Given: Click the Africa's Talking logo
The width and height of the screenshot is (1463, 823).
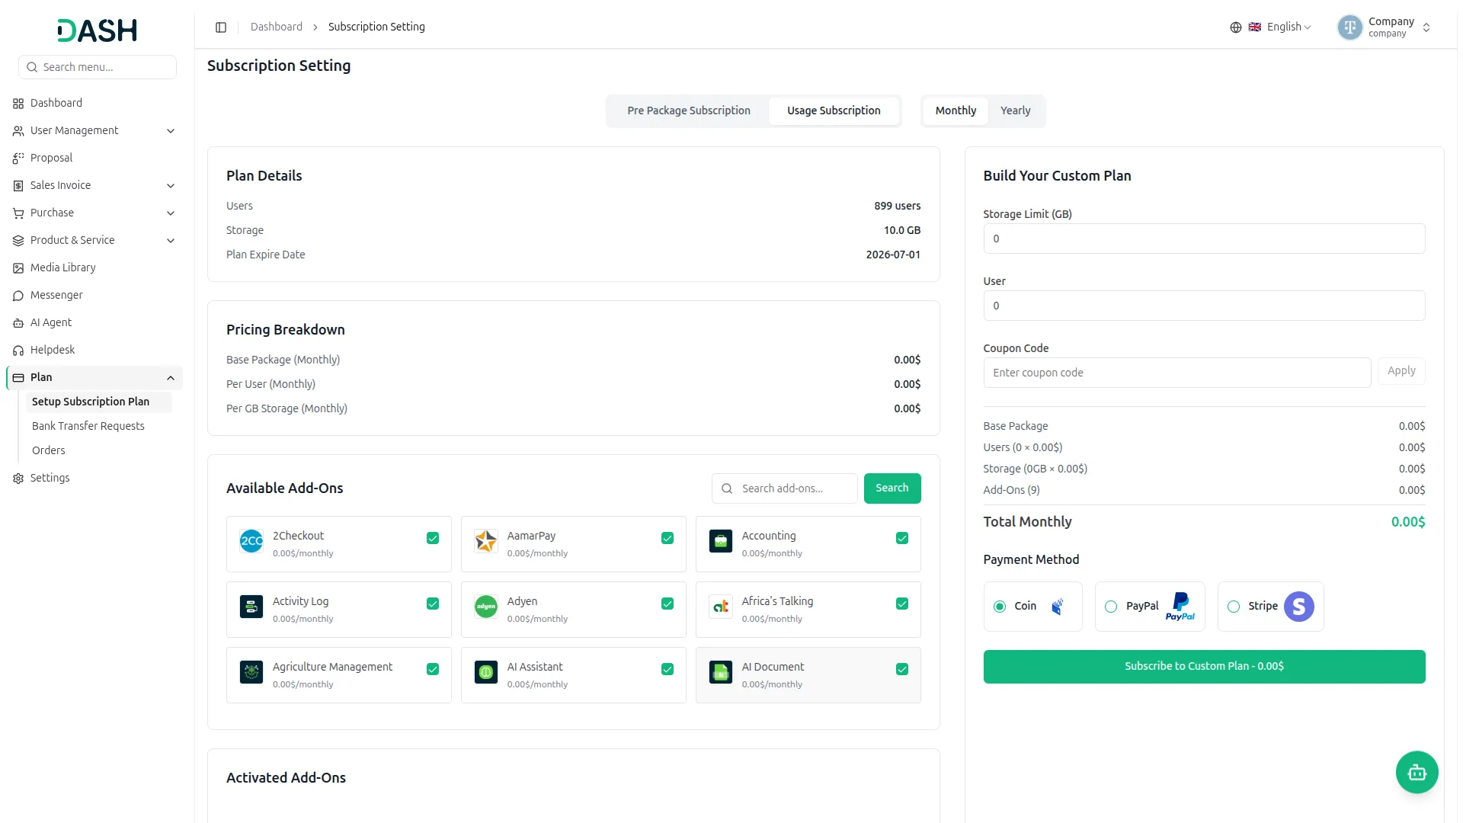Looking at the screenshot, I should tap(721, 607).
